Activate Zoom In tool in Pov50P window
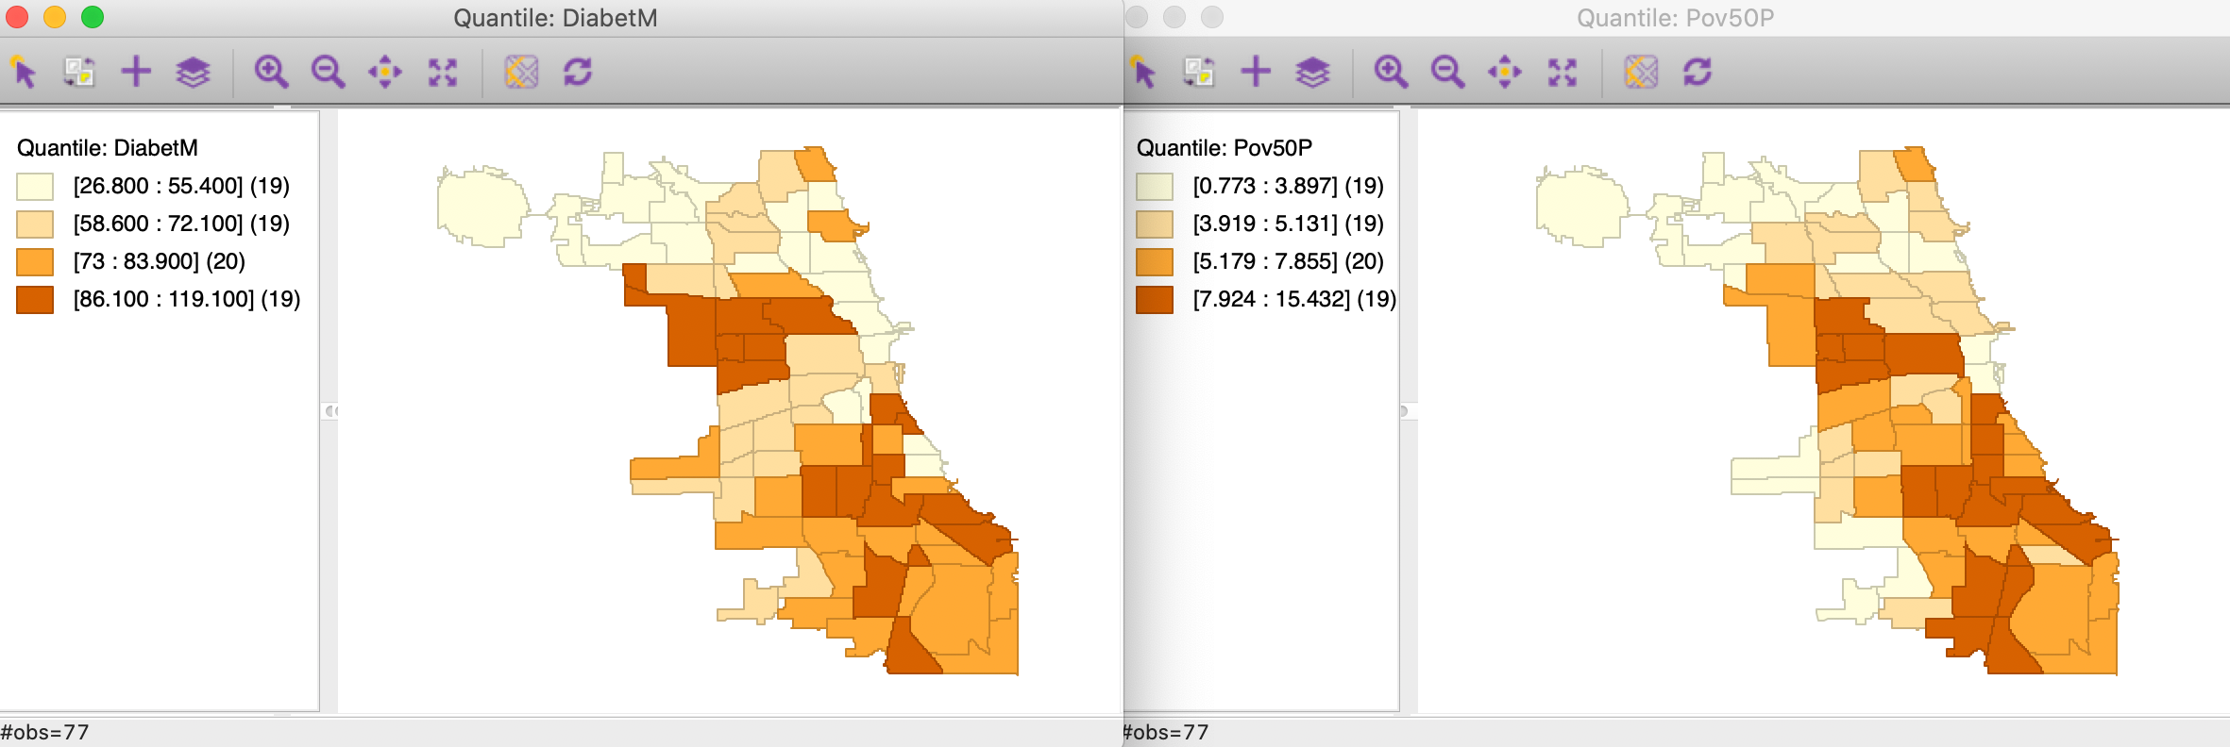The image size is (2230, 747). click(x=1391, y=72)
